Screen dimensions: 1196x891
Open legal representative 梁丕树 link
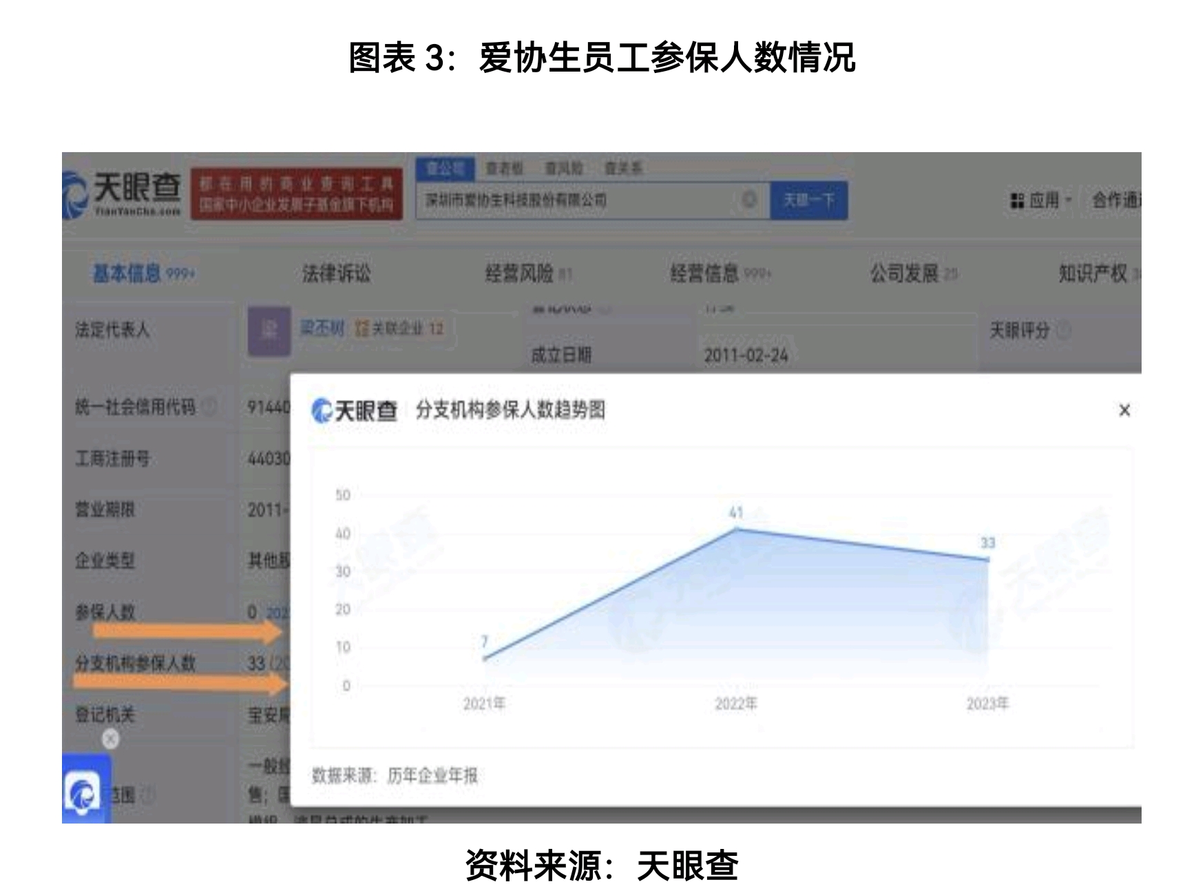(x=322, y=328)
